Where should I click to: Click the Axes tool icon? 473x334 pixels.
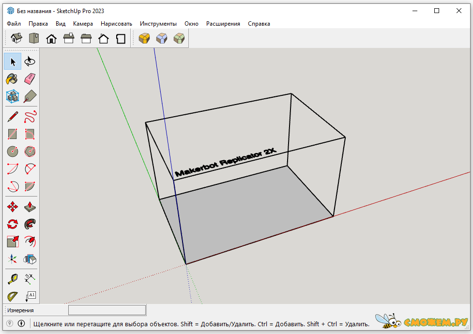tap(13, 259)
